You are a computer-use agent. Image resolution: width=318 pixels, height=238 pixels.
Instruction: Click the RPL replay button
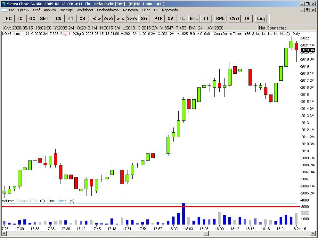pyautogui.click(x=220, y=19)
